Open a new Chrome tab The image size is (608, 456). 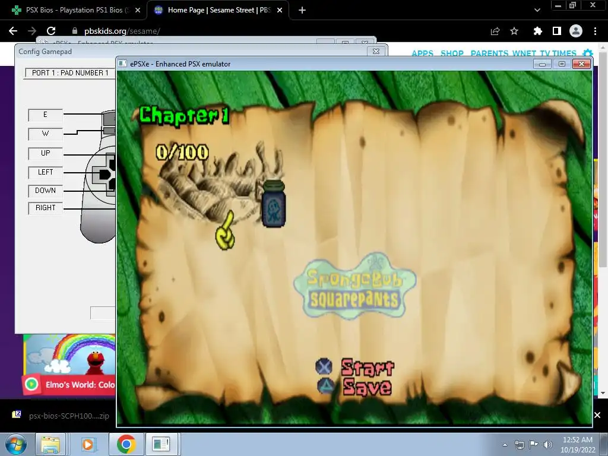pyautogui.click(x=302, y=11)
